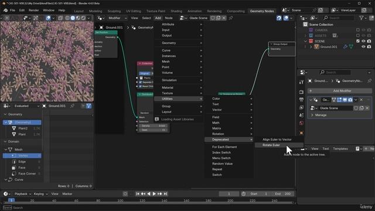Toggle exclude checkbox for ASSETS collection
Viewport: 375px width, 211px height.
[x=358, y=35]
